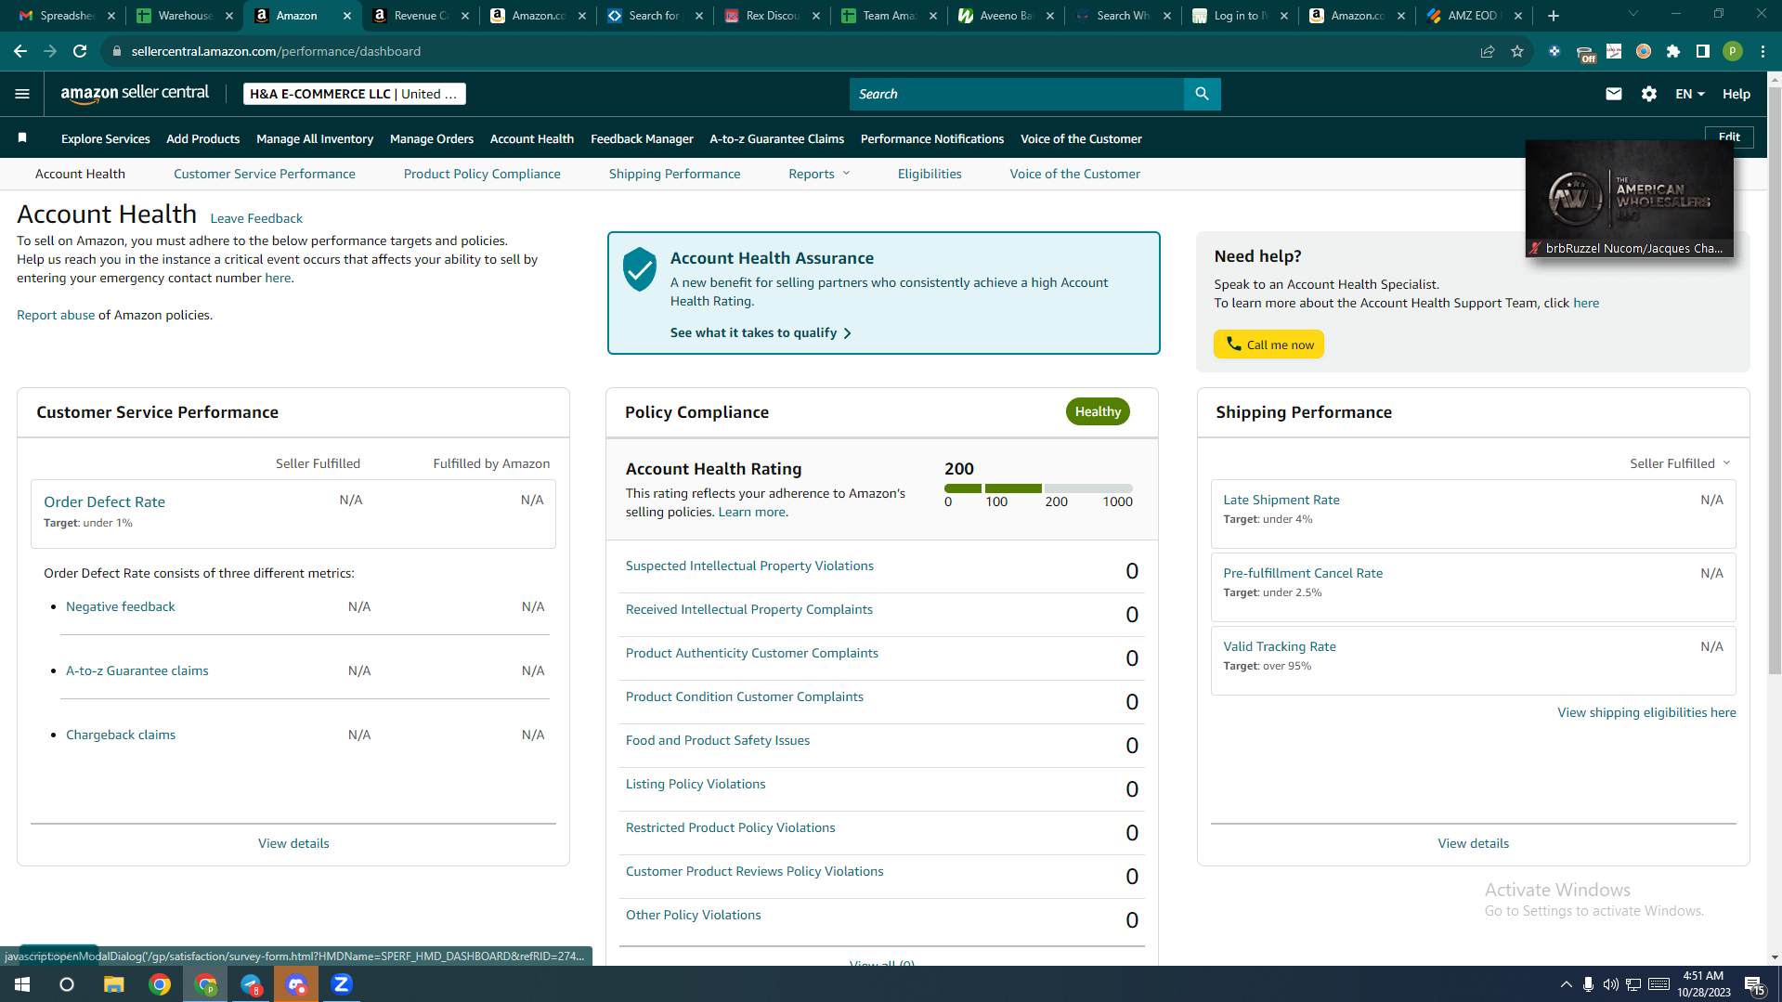Open the Seller Fulfilled dropdown in Shipping Performance
This screenshot has width=1782, height=1002.
pyautogui.click(x=1680, y=463)
